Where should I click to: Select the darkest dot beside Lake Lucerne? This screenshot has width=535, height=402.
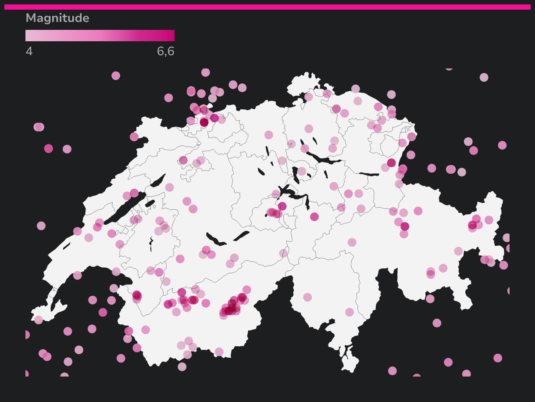[282, 206]
